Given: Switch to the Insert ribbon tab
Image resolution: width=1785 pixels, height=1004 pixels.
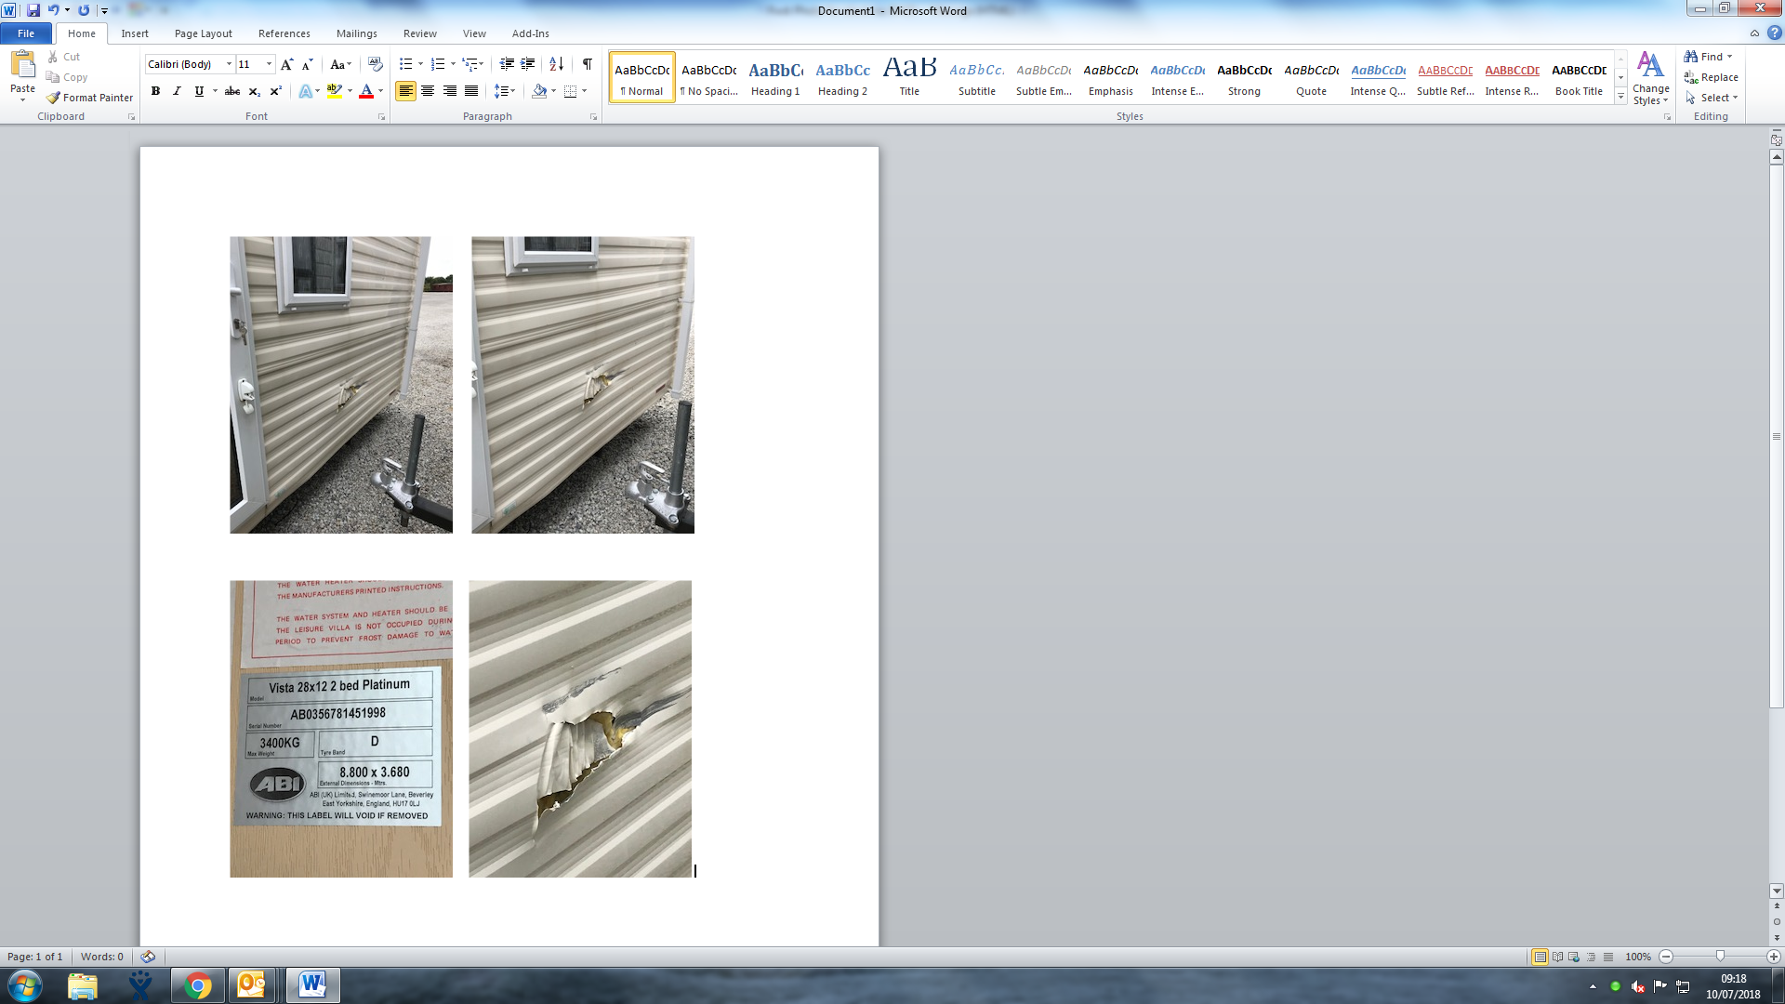Looking at the screenshot, I should point(135,33).
